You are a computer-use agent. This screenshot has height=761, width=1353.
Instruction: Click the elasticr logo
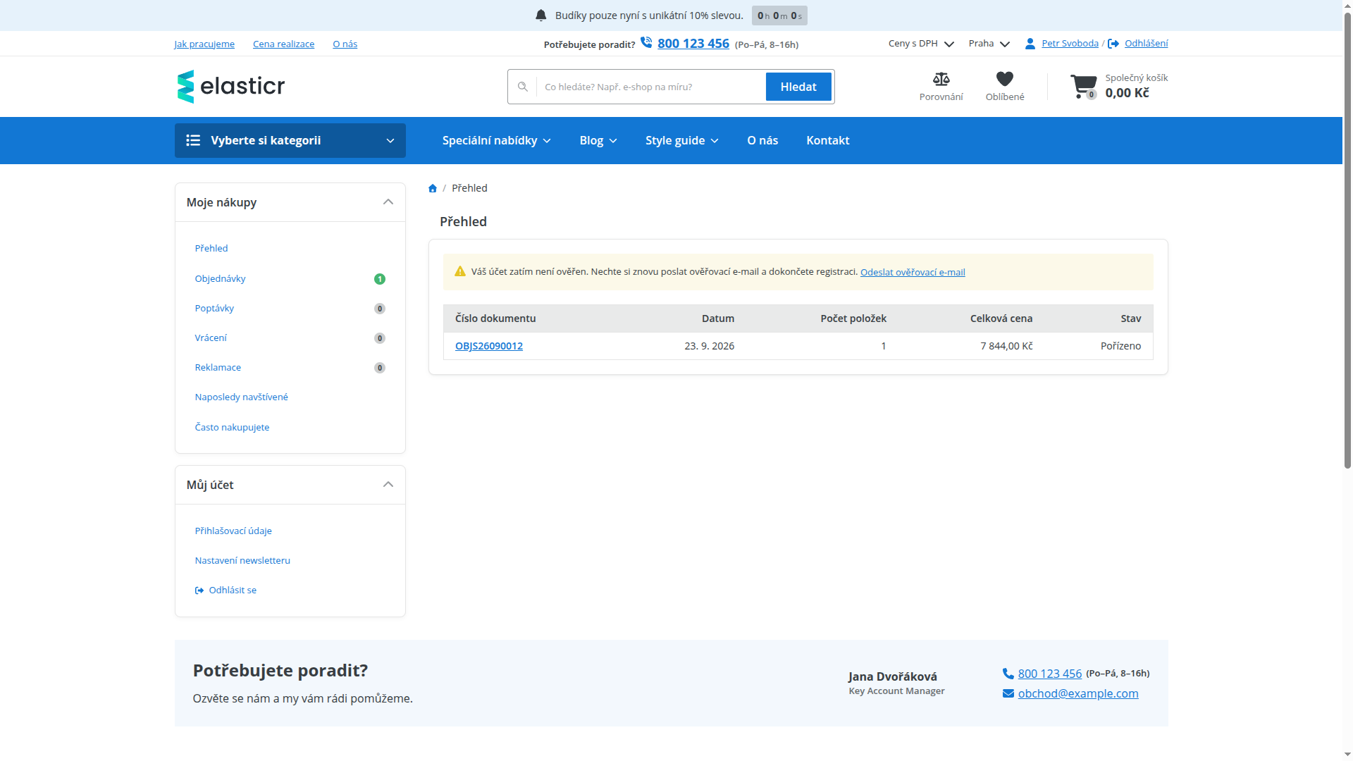pos(231,87)
